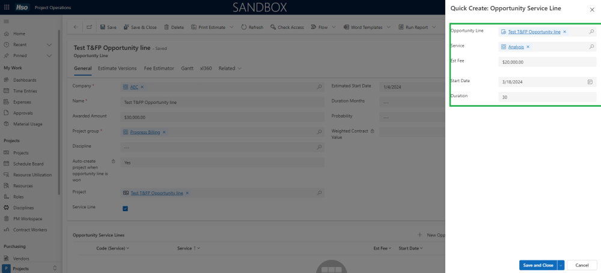The height and width of the screenshot is (273, 601).
Task: Open Resource Utilization in sidebar
Action: [x=32, y=175]
